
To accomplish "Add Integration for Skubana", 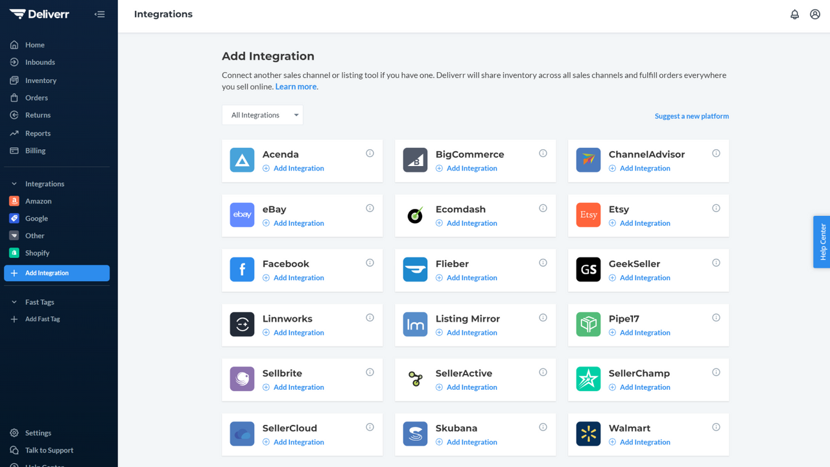I will click(x=466, y=442).
